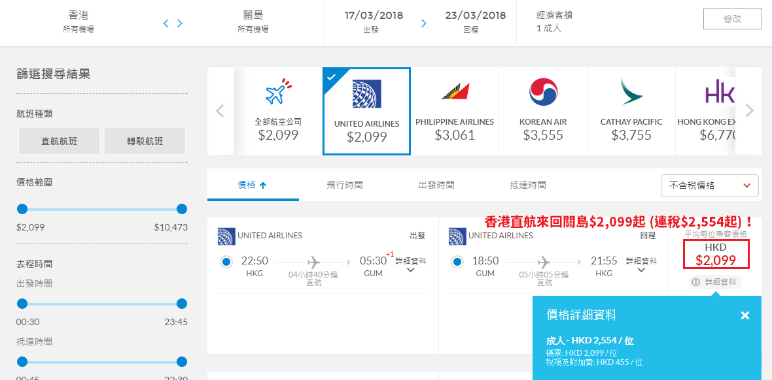772x380 pixels.
Task: Click the Cathay Pacific logo
Action: point(632,92)
